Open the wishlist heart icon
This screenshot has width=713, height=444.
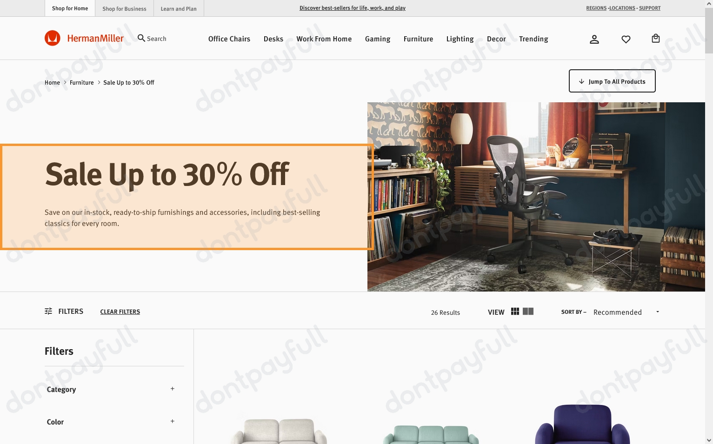[626, 39]
